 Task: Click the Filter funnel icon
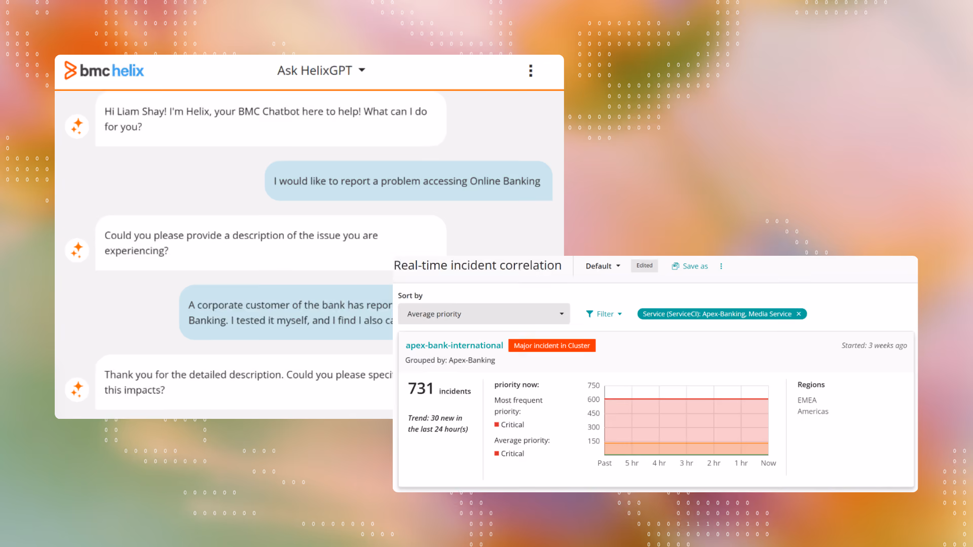tap(589, 314)
